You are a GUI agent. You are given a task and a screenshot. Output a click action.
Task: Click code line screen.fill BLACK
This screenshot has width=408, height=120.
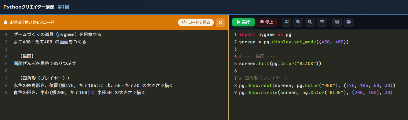tap(280, 64)
